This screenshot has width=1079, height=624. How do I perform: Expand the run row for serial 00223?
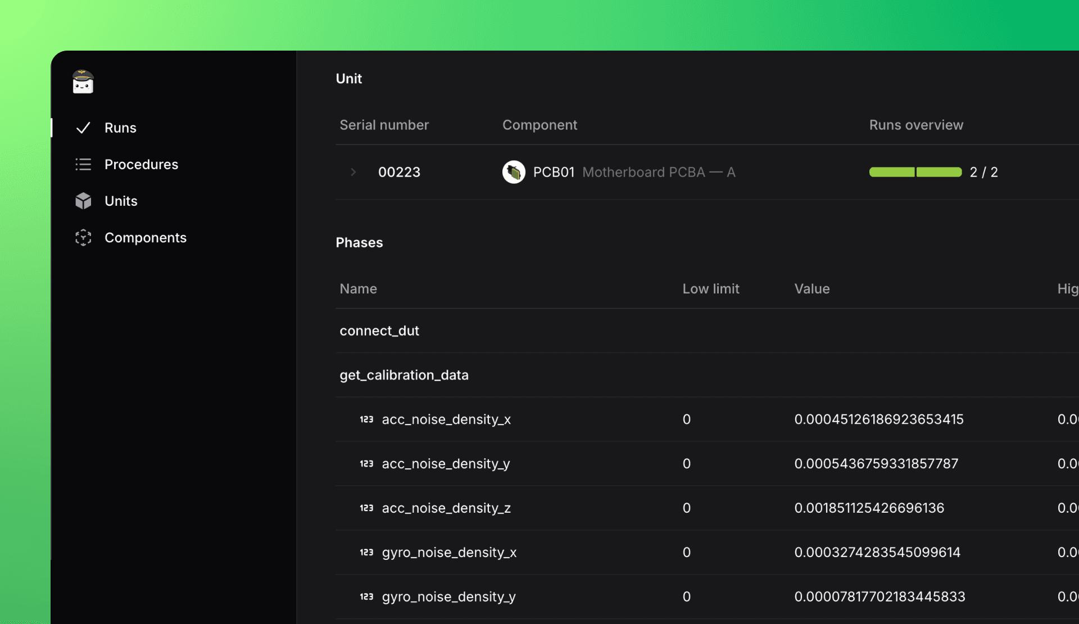353,172
